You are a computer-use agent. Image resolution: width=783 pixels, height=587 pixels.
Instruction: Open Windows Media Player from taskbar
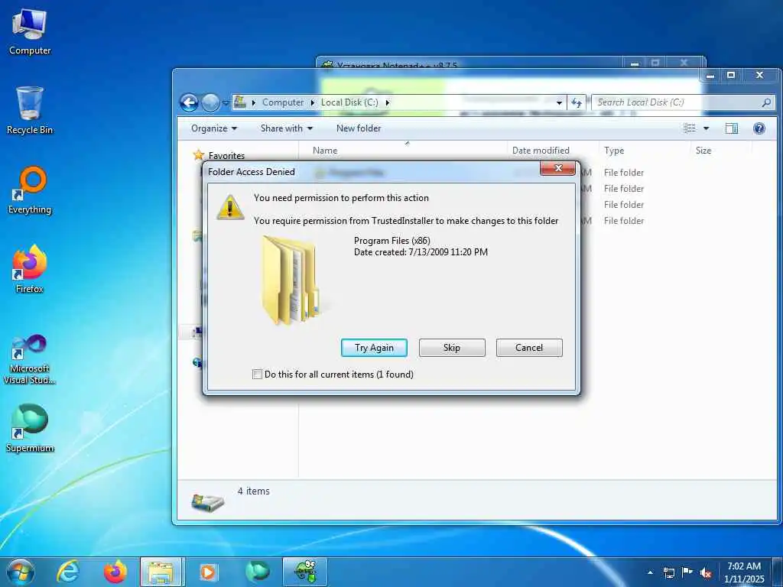click(208, 572)
